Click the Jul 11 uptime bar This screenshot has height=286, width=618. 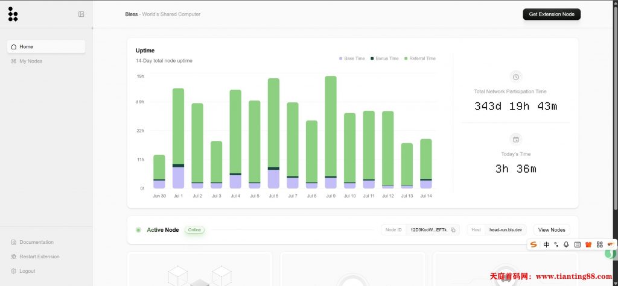(x=369, y=149)
